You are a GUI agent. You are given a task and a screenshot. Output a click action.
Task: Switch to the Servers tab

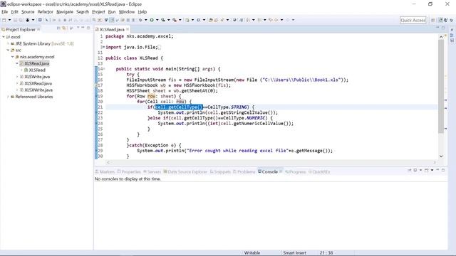(152, 172)
